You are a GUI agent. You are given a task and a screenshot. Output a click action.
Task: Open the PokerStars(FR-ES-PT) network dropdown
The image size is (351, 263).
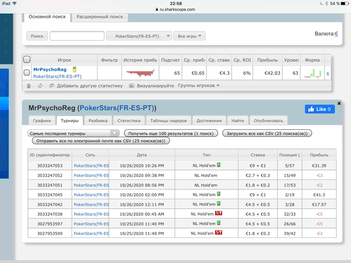click(x=139, y=36)
